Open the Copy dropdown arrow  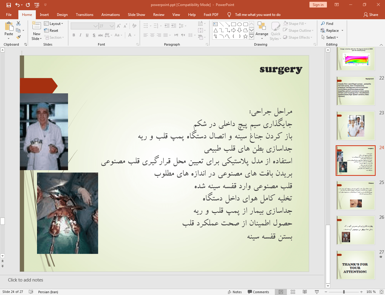pyautogui.click(x=23, y=30)
